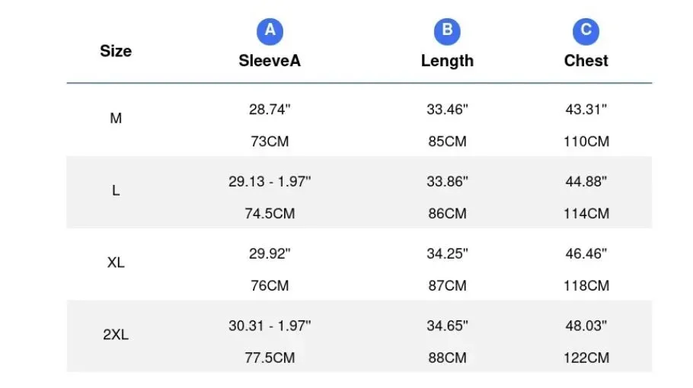Click the 33.86" length value

pyautogui.click(x=447, y=181)
